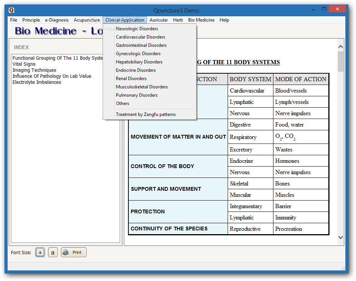Open the Principle menu
The image size is (356, 281).
click(x=31, y=20)
